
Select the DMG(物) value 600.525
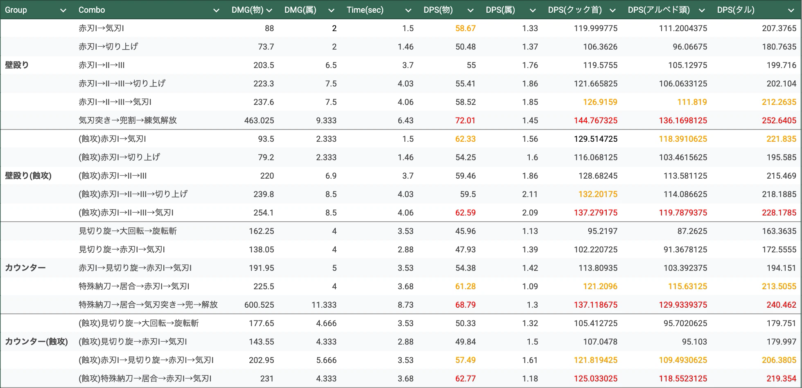259,305
